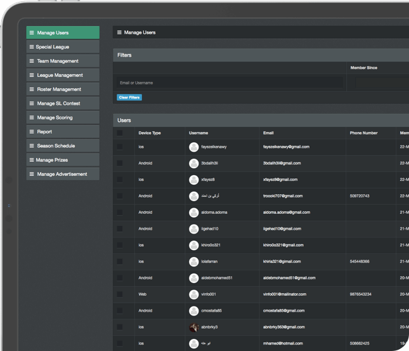The width and height of the screenshot is (409, 351).
Task: Tick checkbox for troooki707@gmail.com row
Action: 120,196
